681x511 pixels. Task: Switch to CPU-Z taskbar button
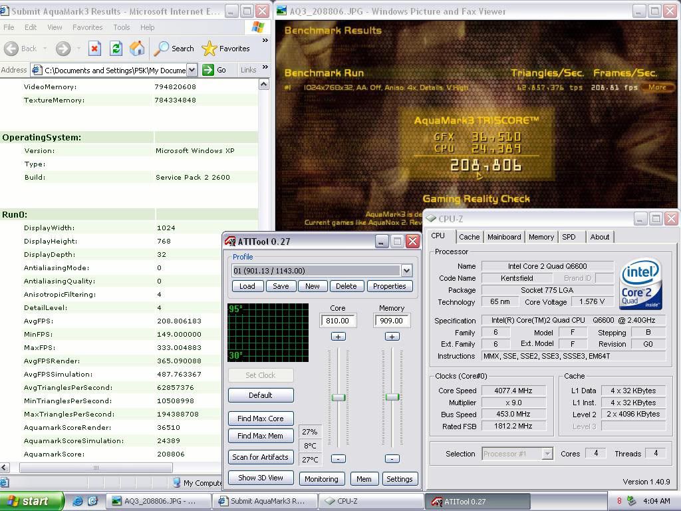(370, 501)
